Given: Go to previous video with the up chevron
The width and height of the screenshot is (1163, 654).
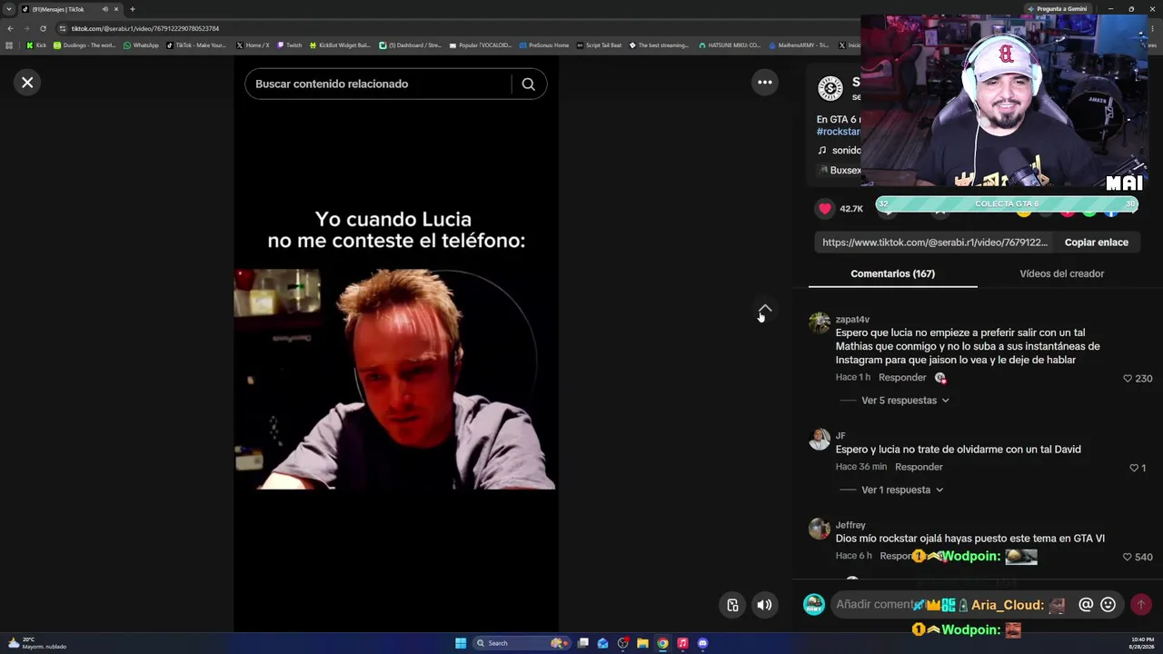Looking at the screenshot, I should [x=765, y=310].
